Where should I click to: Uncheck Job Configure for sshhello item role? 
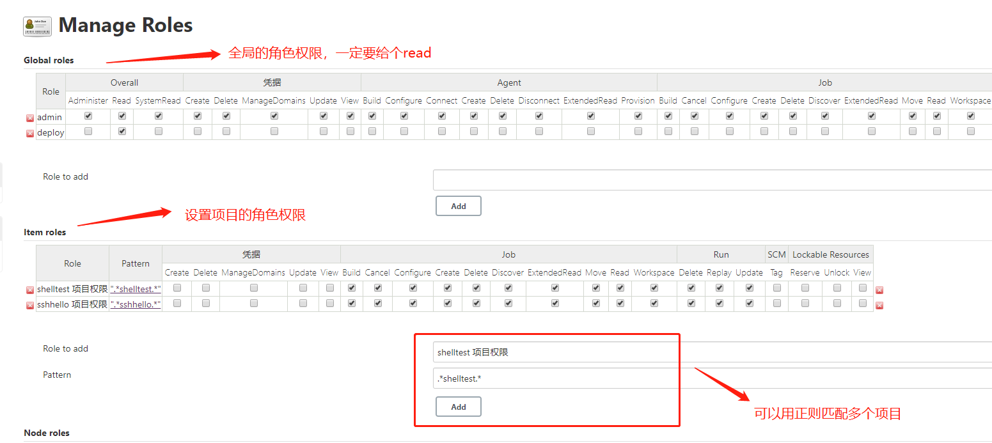(413, 303)
